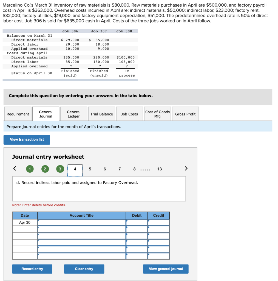The image size is (278, 281).
Task: Click the Apr 30 date cell
Action: 25,222
